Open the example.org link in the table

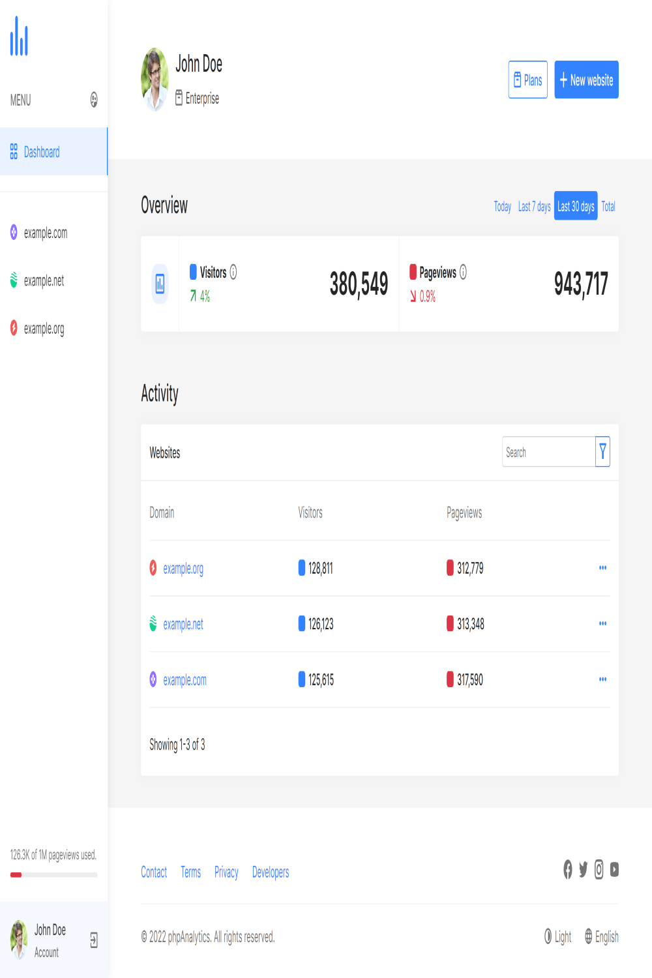[x=183, y=569]
